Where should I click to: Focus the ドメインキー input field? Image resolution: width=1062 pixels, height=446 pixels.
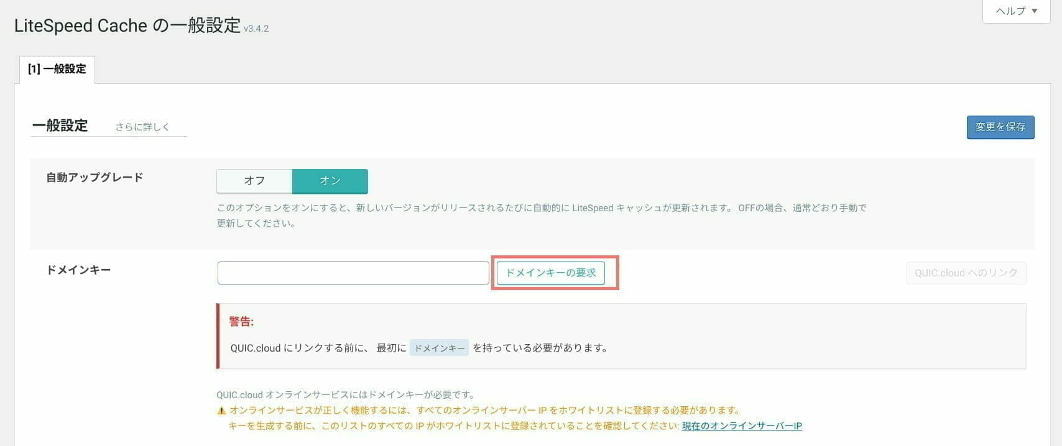[x=353, y=273]
